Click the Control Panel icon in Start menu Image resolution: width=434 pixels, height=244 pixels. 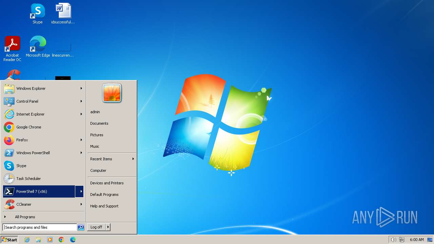[9, 101]
